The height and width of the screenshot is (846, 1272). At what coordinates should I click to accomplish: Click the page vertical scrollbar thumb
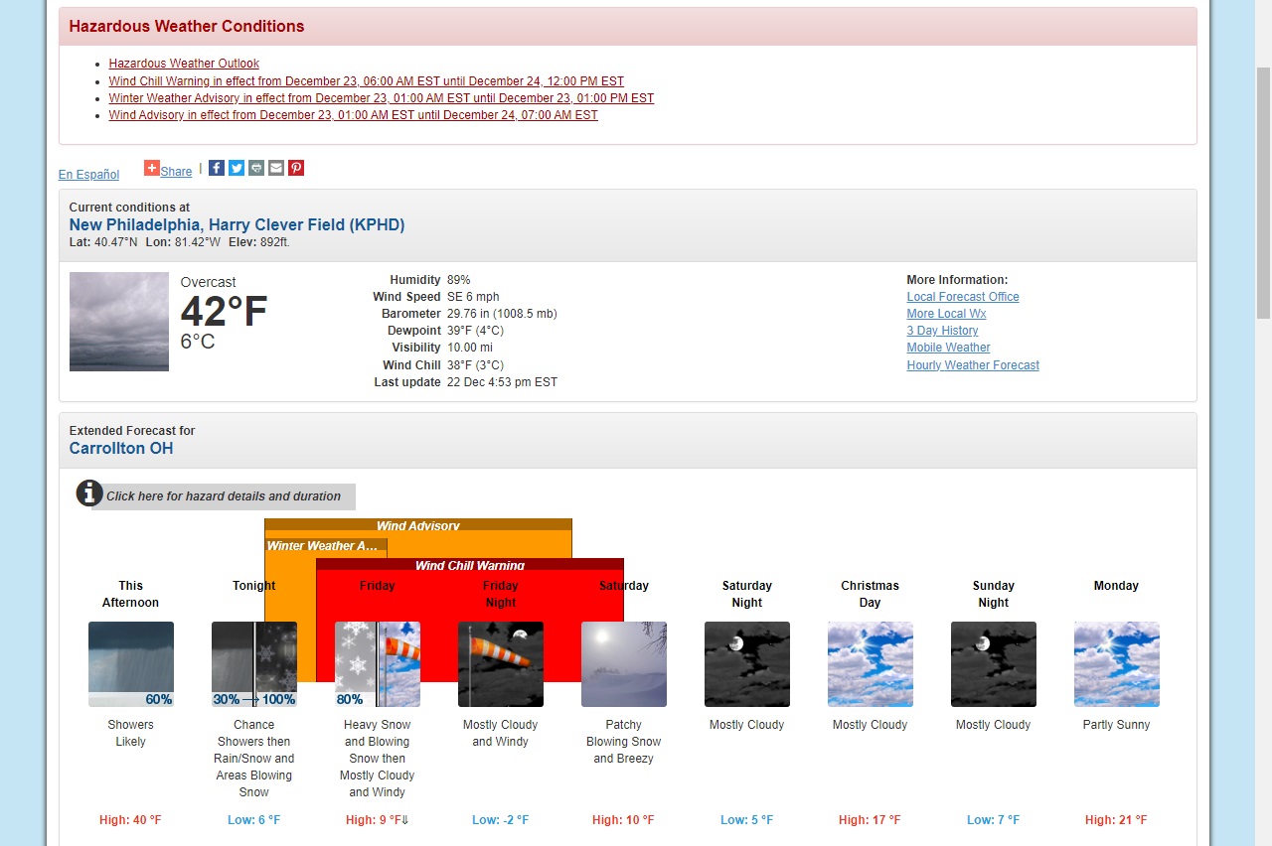tap(1263, 193)
